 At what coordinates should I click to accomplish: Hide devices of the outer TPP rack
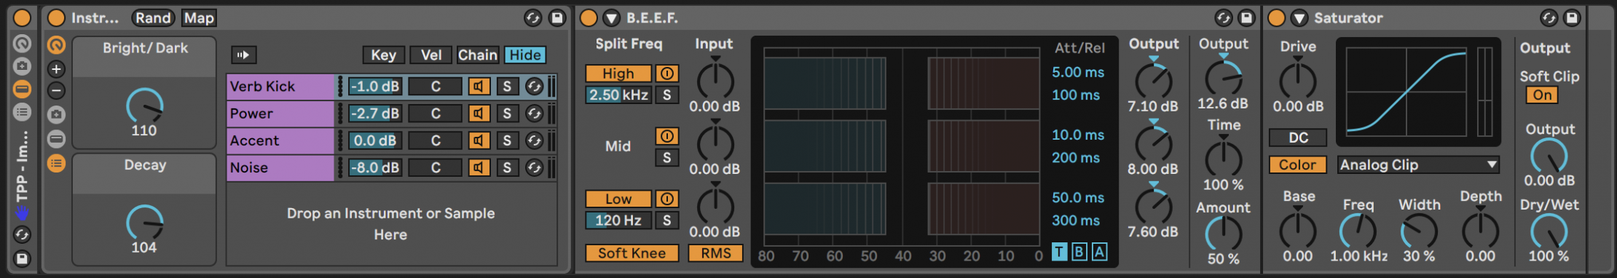(22, 90)
